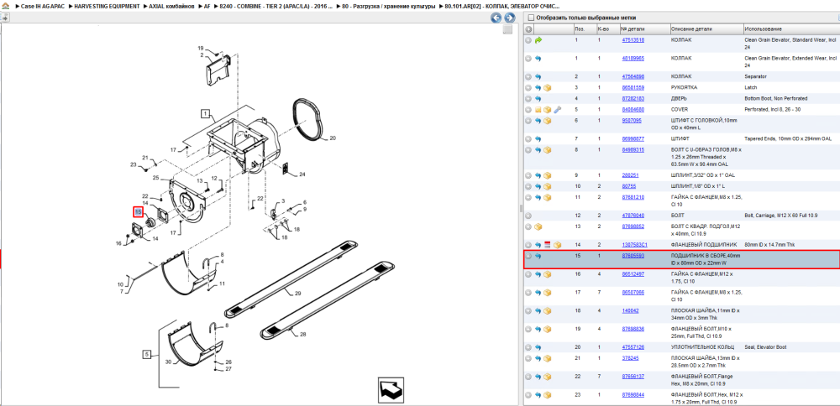Select callout 15 in the diagram
The height and width of the screenshot is (406, 840).
coord(138,212)
